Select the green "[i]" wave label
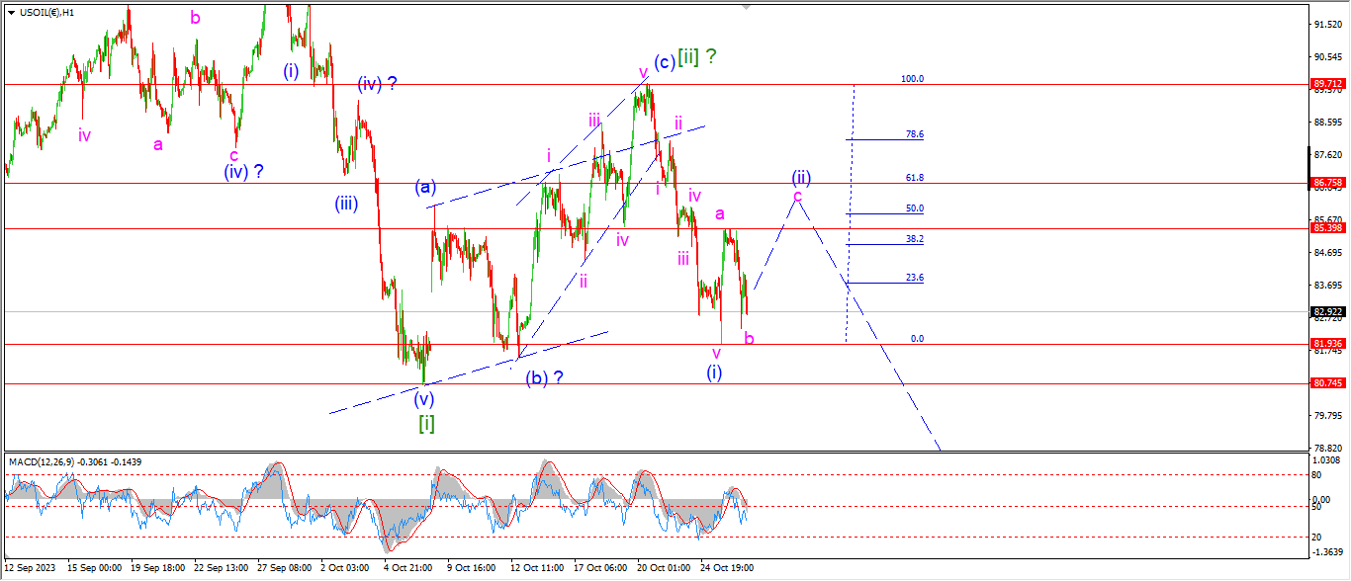Viewport: 1351px width, 581px height. click(426, 424)
